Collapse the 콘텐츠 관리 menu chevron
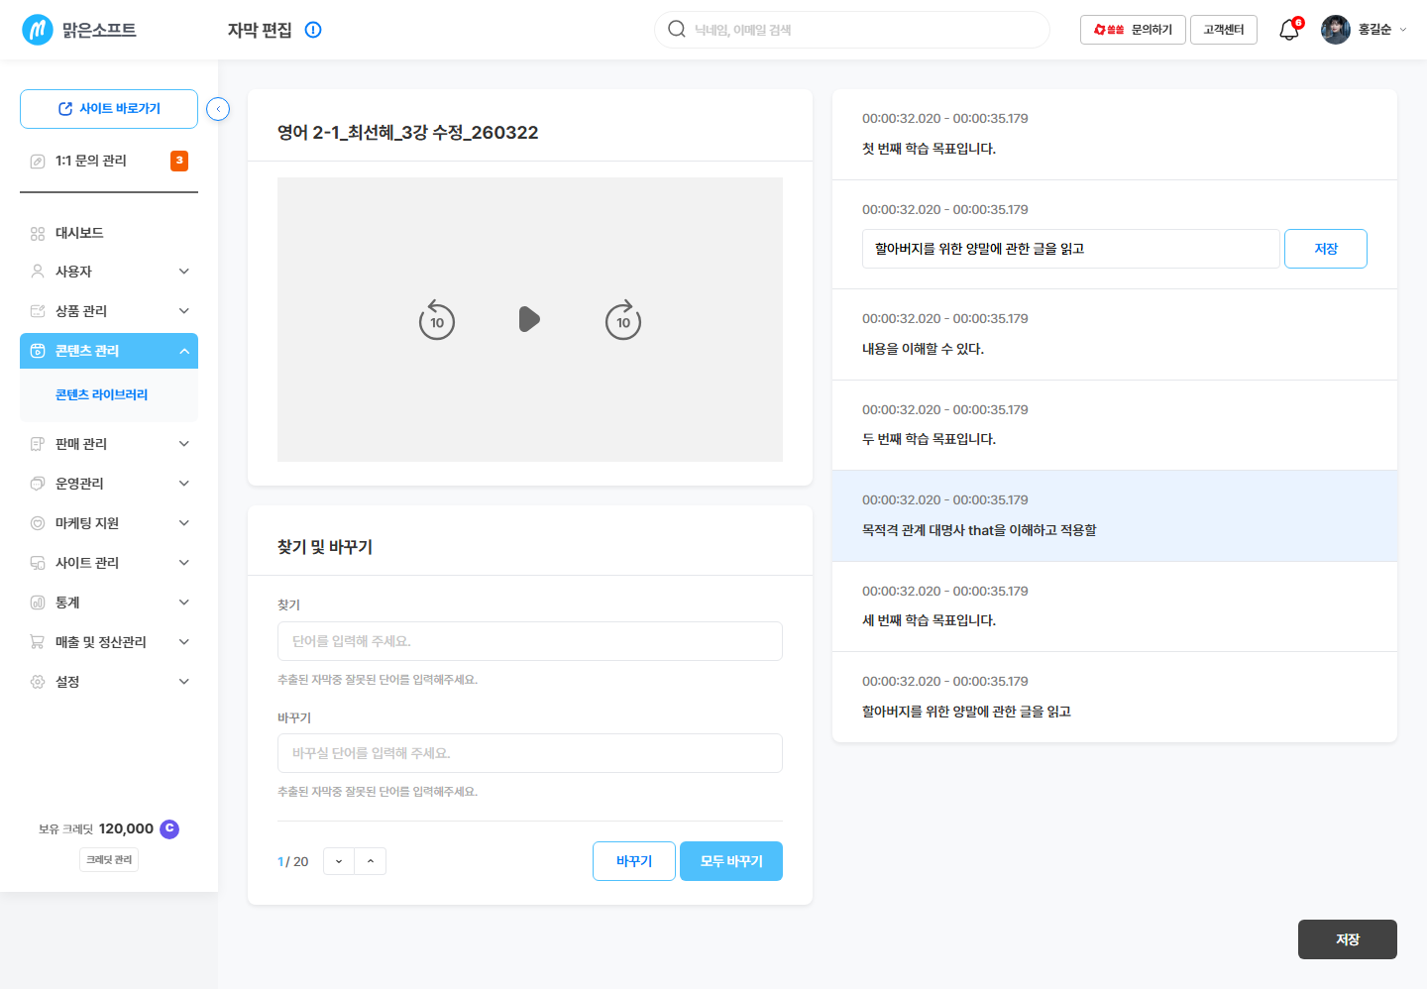Screen dimensions: 1427x989 pyautogui.click(x=184, y=351)
